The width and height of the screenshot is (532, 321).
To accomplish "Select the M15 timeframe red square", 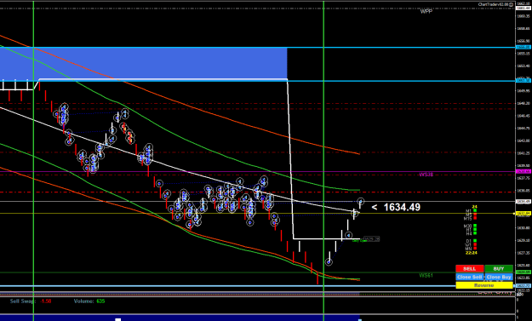I will [x=475, y=219].
